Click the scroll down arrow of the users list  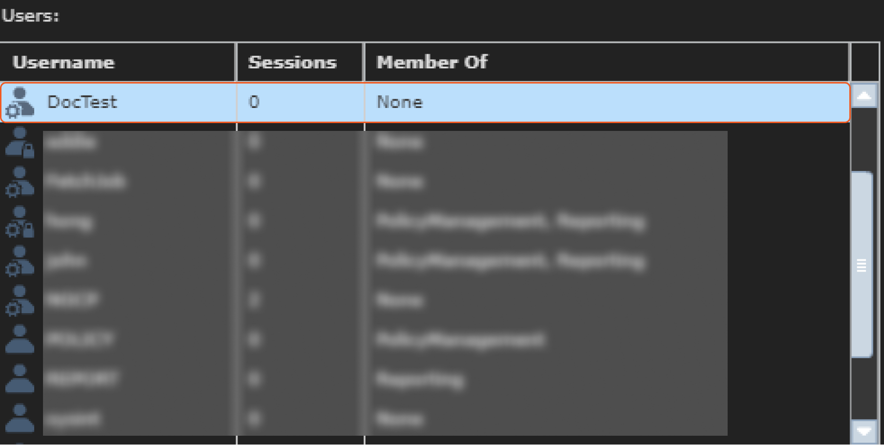[x=863, y=431]
